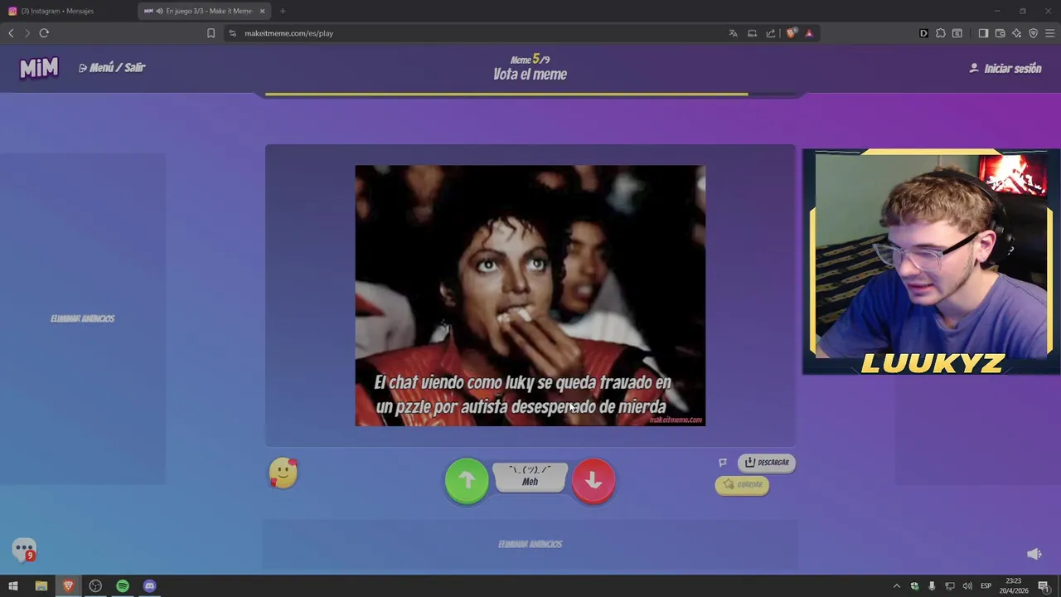The width and height of the screenshot is (1061, 597).
Task: Click the Brave VPN shield icon
Action: [x=1033, y=33]
